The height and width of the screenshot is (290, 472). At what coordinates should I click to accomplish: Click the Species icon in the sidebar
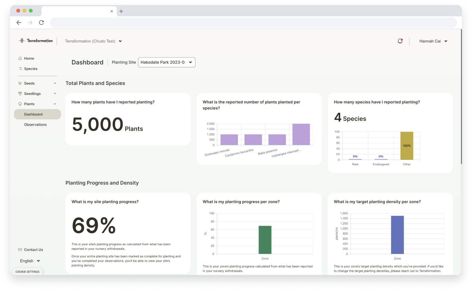click(20, 69)
